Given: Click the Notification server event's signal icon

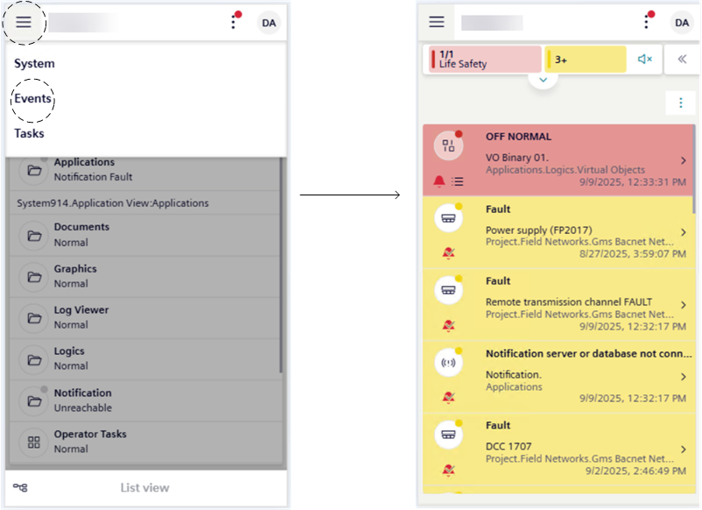Looking at the screenshot, I should point(448,362).
